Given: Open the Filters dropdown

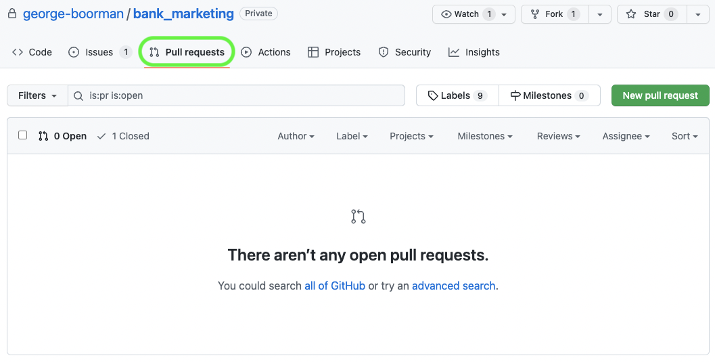Looking at the screenshot, I should point(37,95).
